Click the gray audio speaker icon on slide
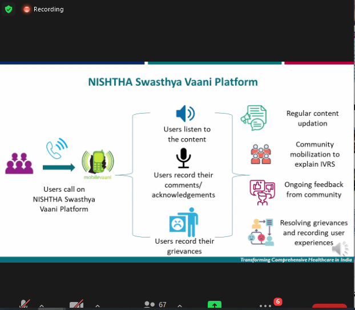This screenshot has height=310, width=355. [x=340, y=249]
